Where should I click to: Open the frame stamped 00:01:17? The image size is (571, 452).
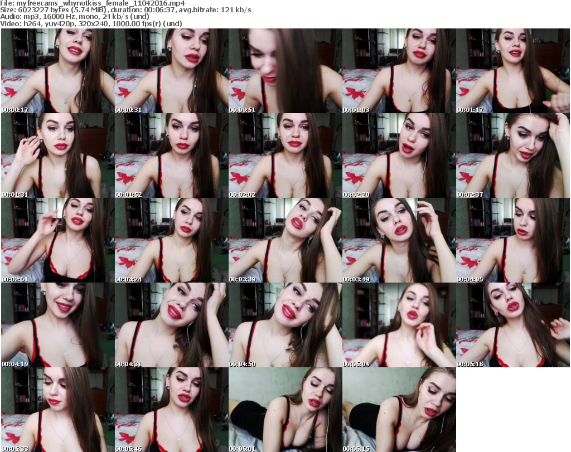click(x=513, y=71)
